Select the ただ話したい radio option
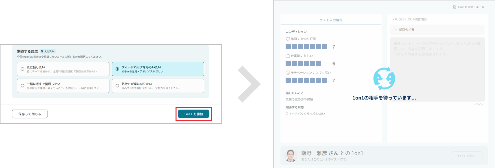This screenshot has height=168, width=495. pos(63,69)
